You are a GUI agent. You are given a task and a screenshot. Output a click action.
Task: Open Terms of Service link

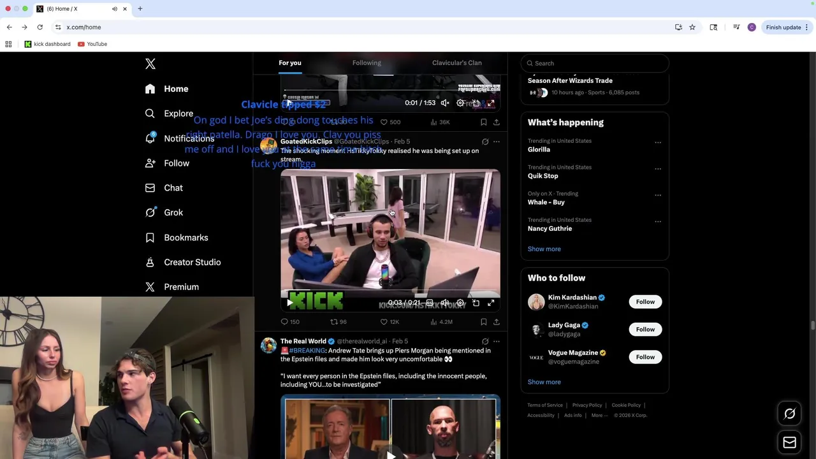click(545, 405)
